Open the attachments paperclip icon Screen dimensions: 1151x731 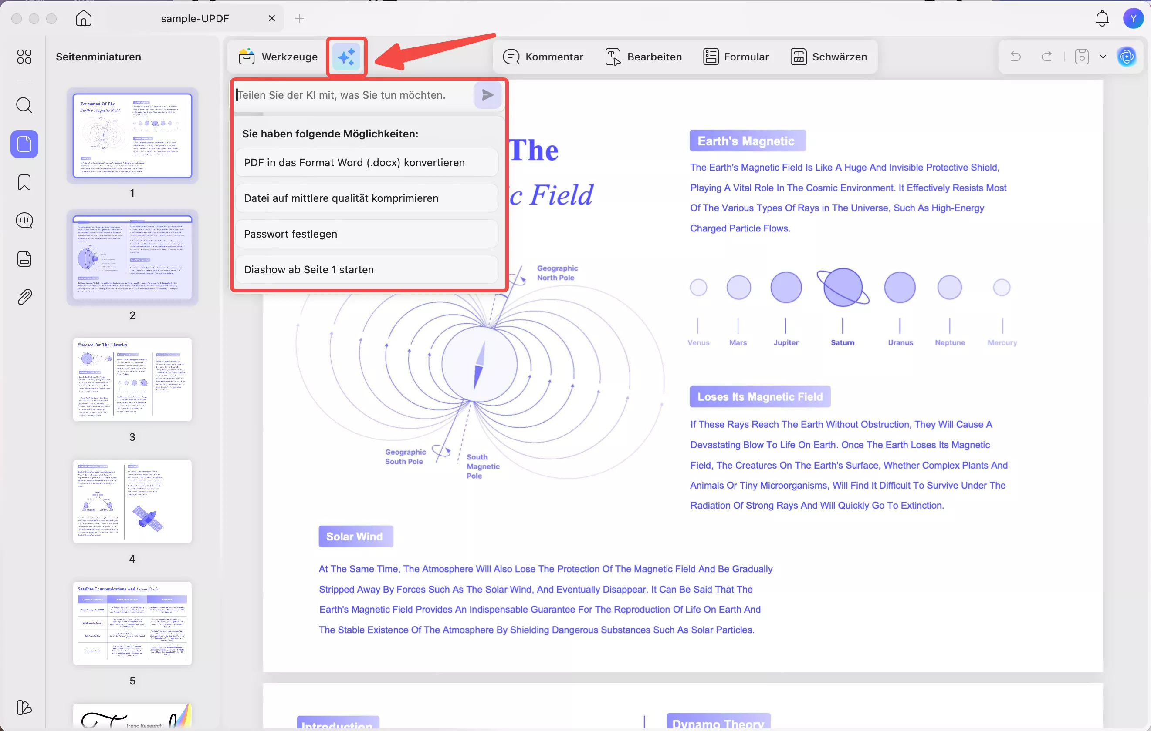click(24, 297)
